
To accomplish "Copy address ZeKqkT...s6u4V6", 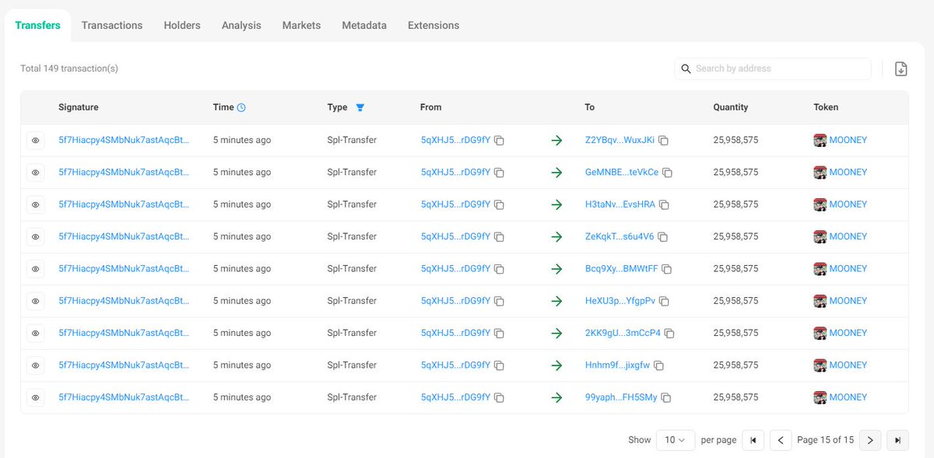I will [x=663, y=237].
